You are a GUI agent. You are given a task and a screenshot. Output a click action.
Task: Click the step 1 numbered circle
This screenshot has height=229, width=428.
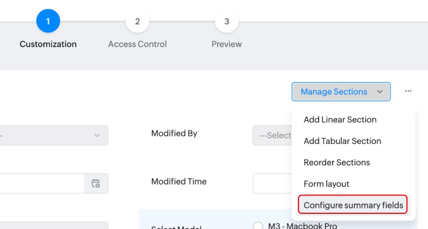pyautogui.click(x=48, y=22)
